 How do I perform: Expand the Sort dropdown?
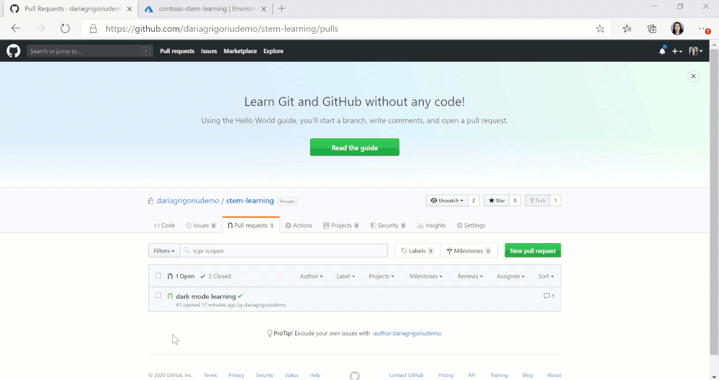click(x=546, y=276)
